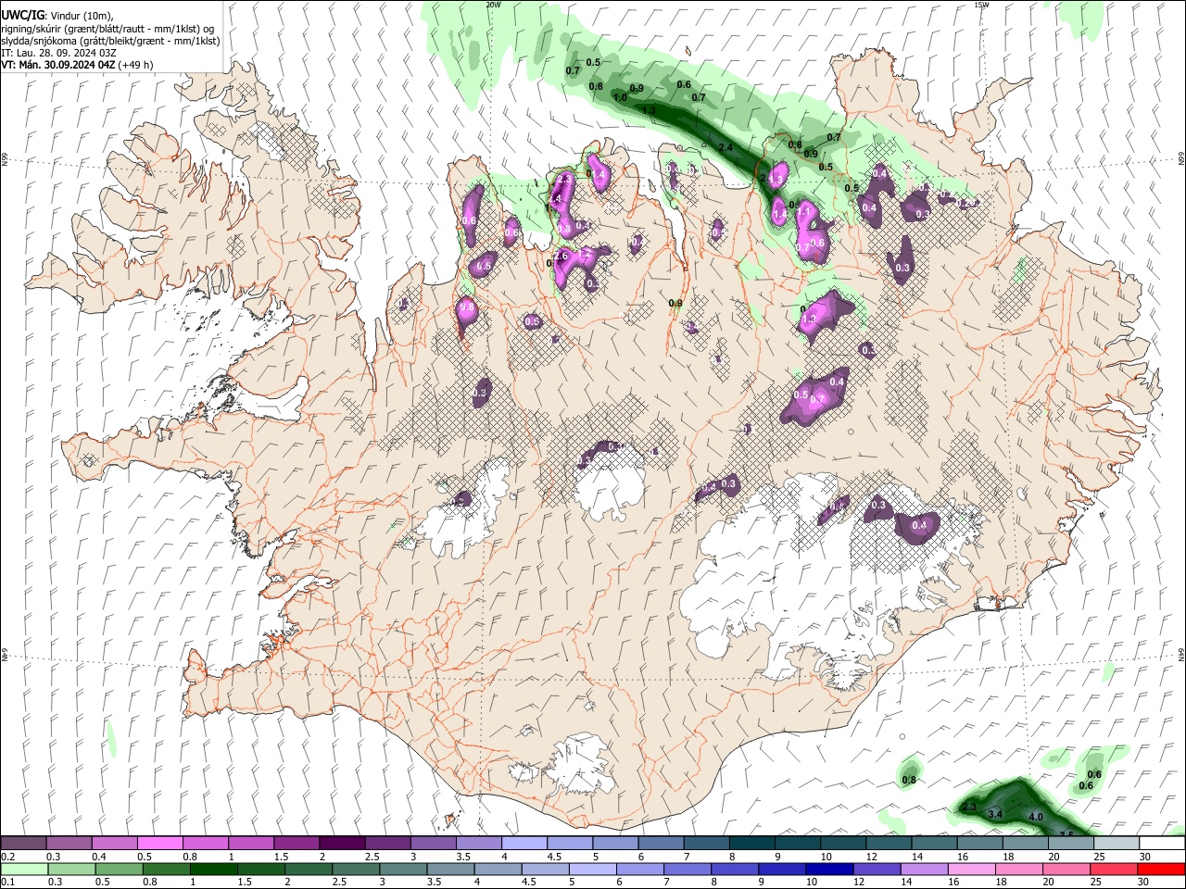Pick the dark navy swatch above rain scale 10
The width and height of the screenshot is (1186, 889).
827,869
